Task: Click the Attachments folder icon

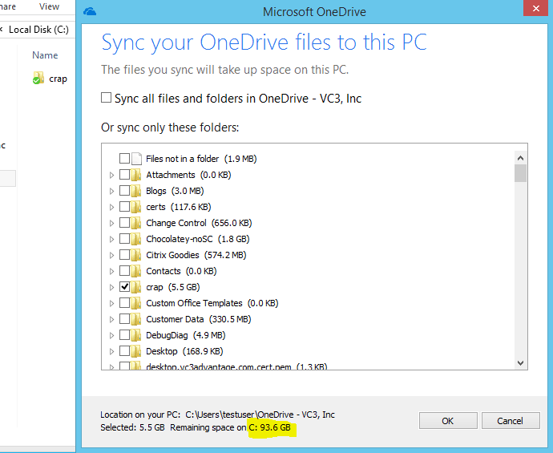Action: coord(135,175)
